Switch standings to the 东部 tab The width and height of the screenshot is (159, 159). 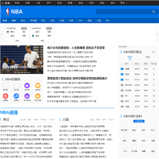click(x=130, y=57)
